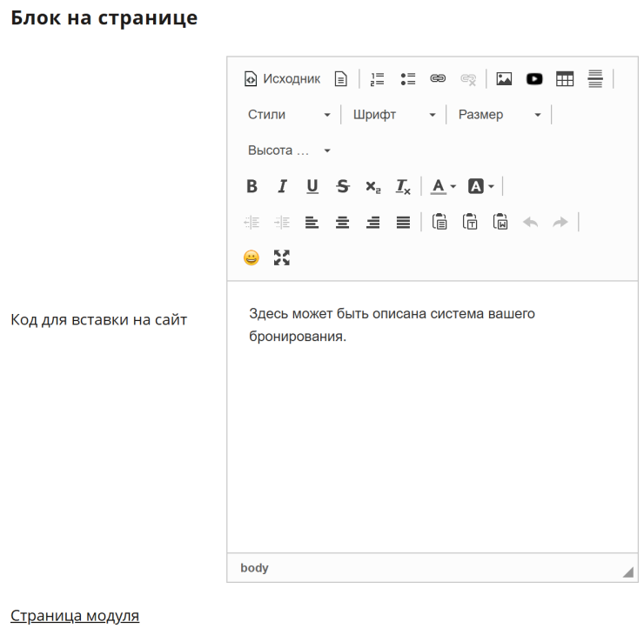The height and width of the screenshot is (635, 644).
Task: Open the Стили dropdown
Action: 289,115
